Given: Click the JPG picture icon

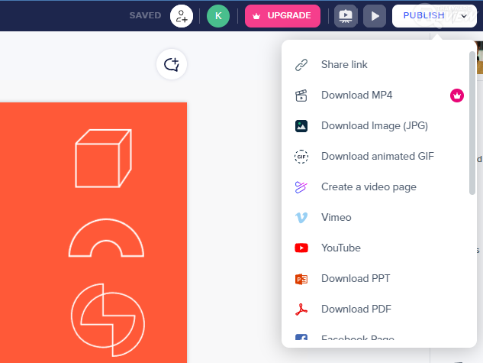Looking at the screenshot, I should pyautogui.click(x=301, y=126).
